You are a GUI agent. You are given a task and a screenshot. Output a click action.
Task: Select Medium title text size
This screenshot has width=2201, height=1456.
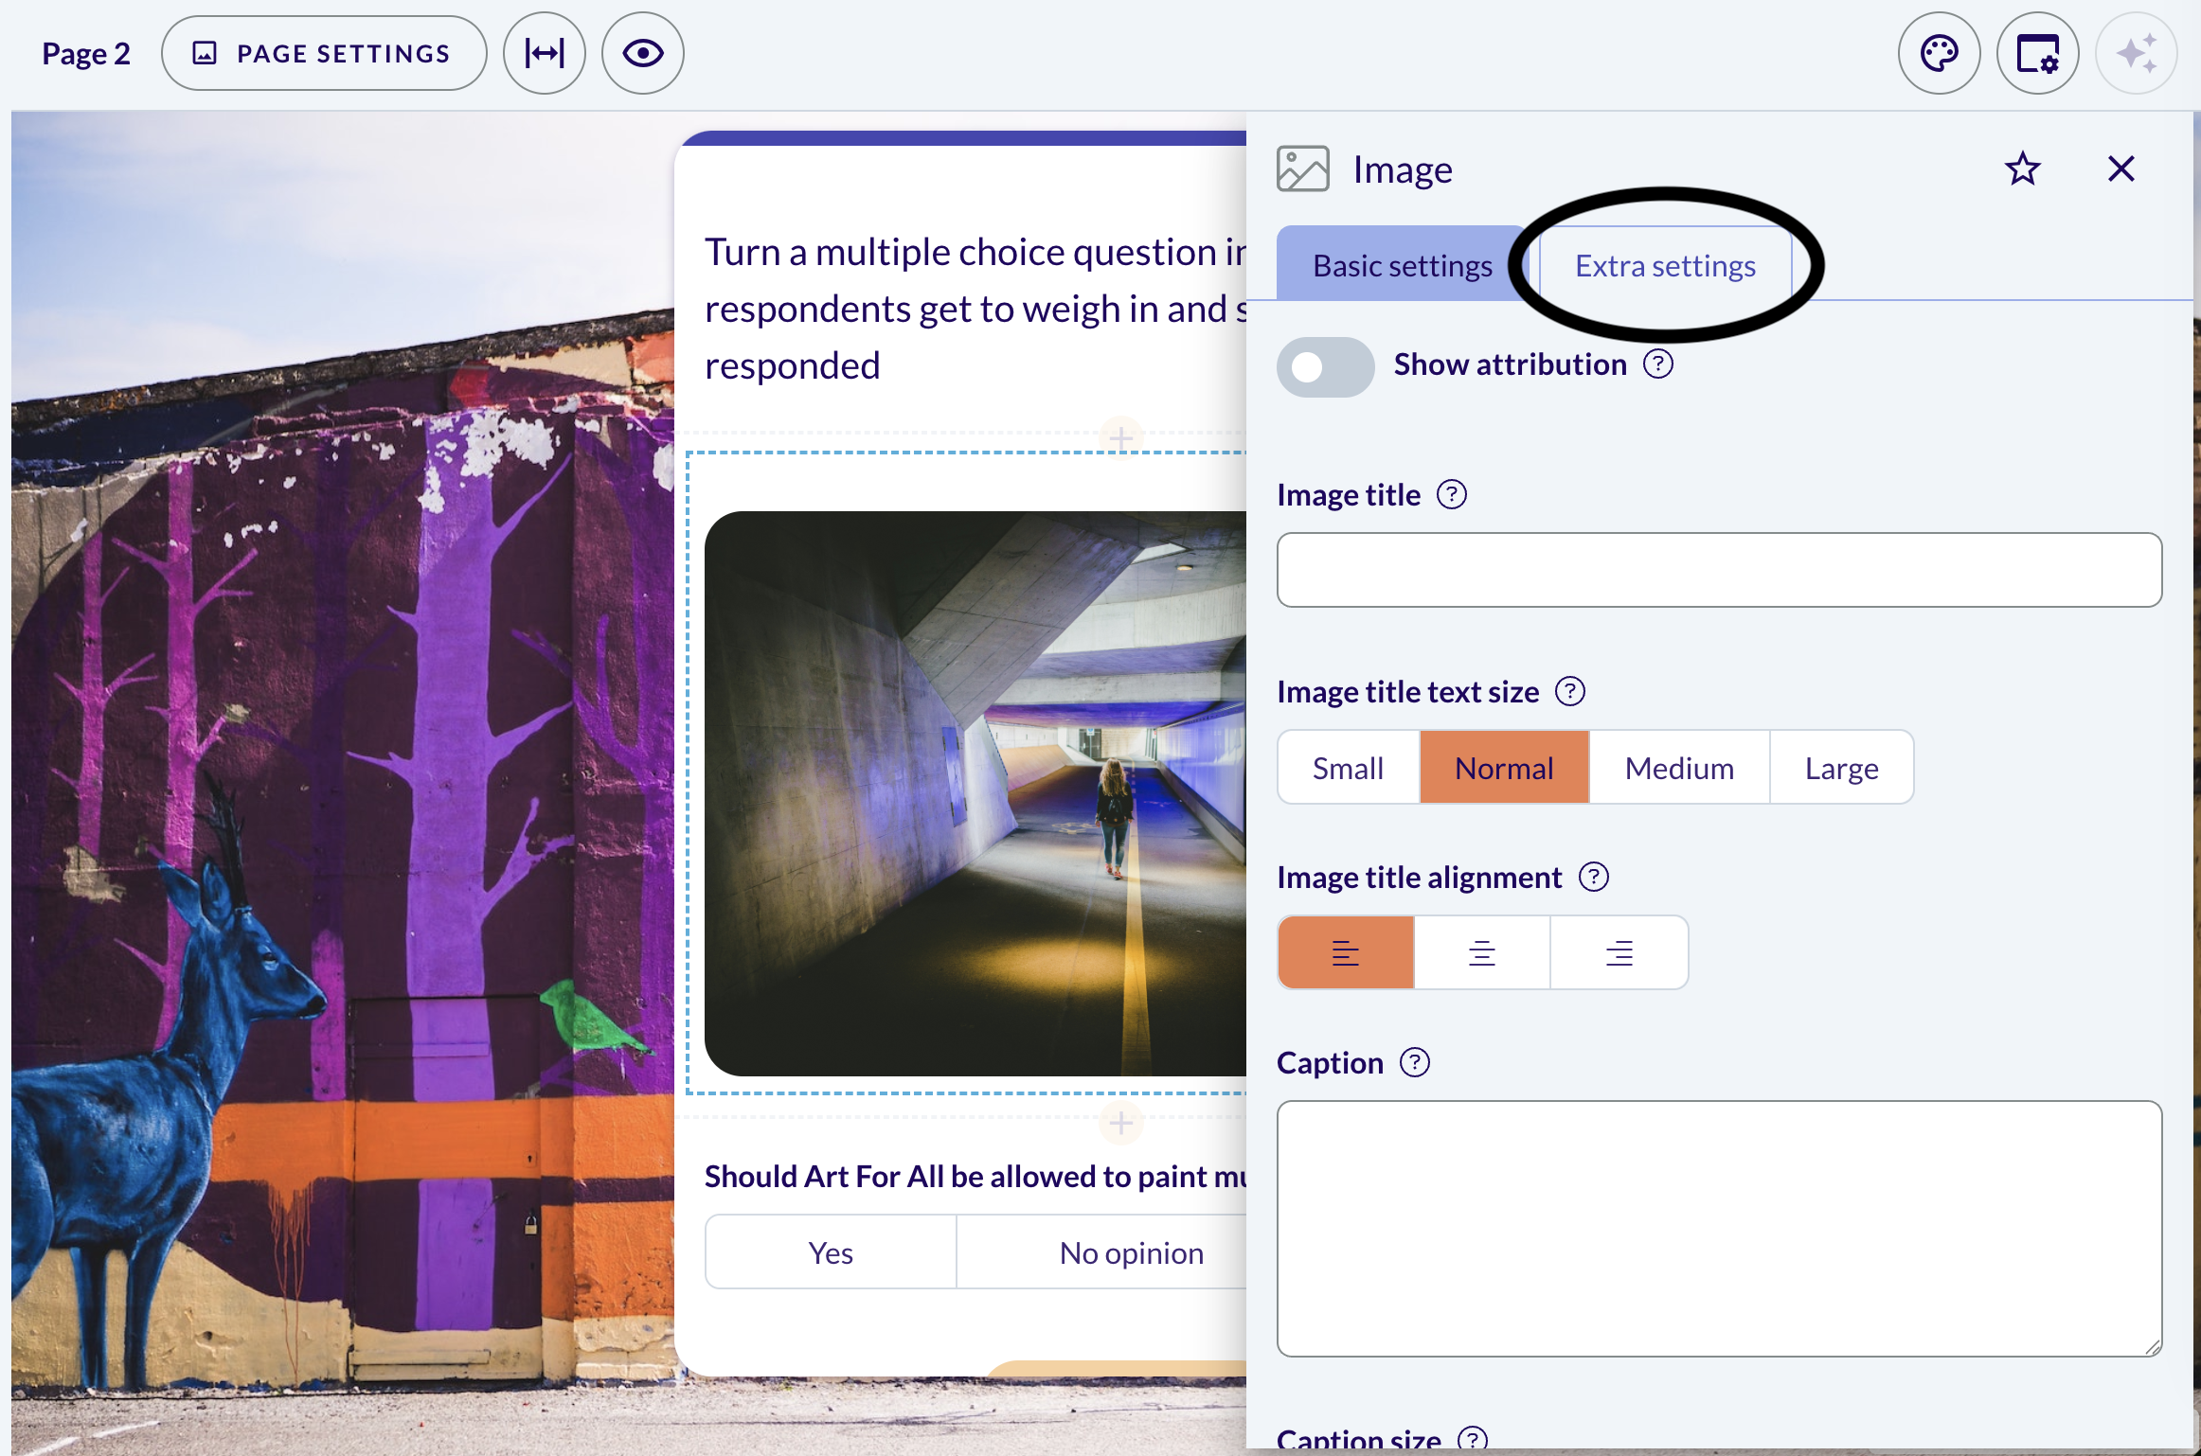pyautogui.click(x=1680, y=768)
